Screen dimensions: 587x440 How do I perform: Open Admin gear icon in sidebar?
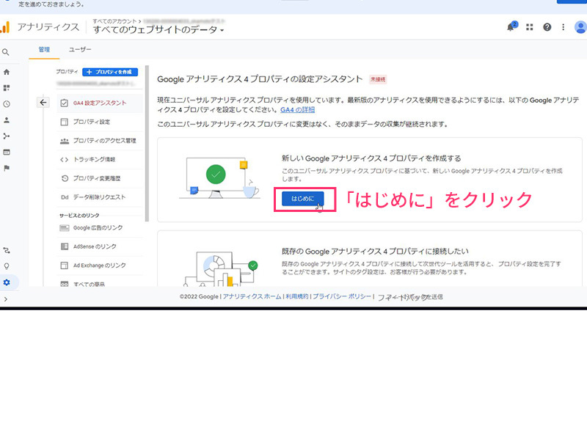pos(7,282)
